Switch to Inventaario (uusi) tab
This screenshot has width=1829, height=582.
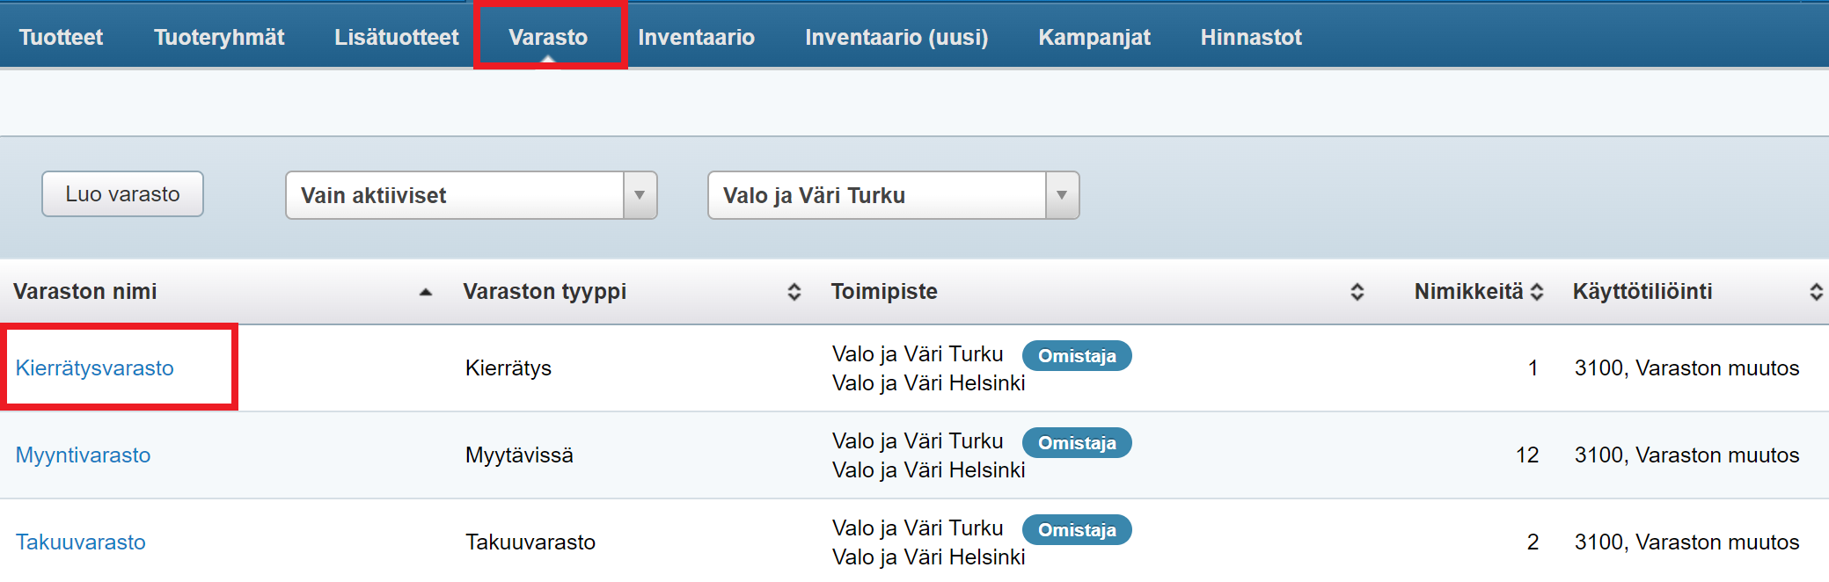[x=896, y=37]
